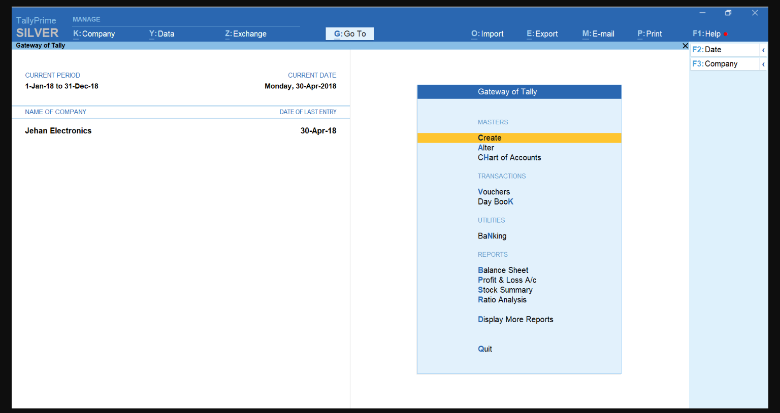Open Chart of Accounts
Screen dimensions: 780x413
tap(509, 158)
